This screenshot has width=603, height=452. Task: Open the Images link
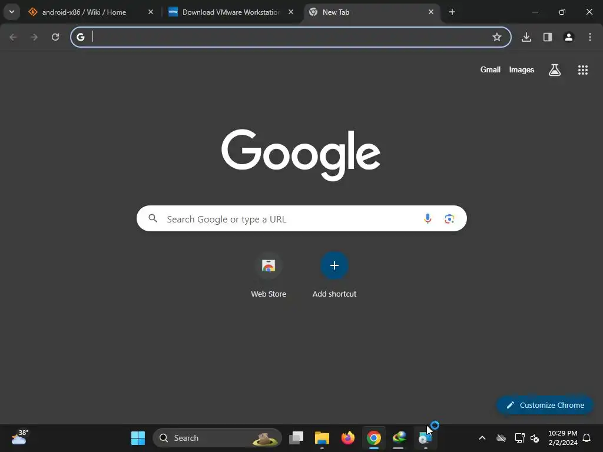[522, 69]
